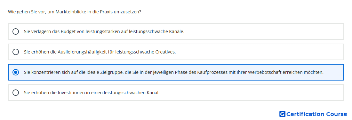
Task: Open the Certification Course link text
Action: [316, 114]
